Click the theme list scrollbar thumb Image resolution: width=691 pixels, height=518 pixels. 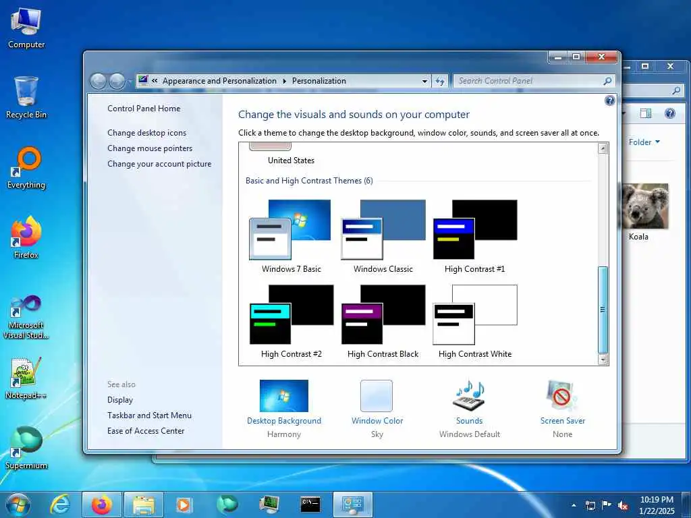click(x=603, y=310)
